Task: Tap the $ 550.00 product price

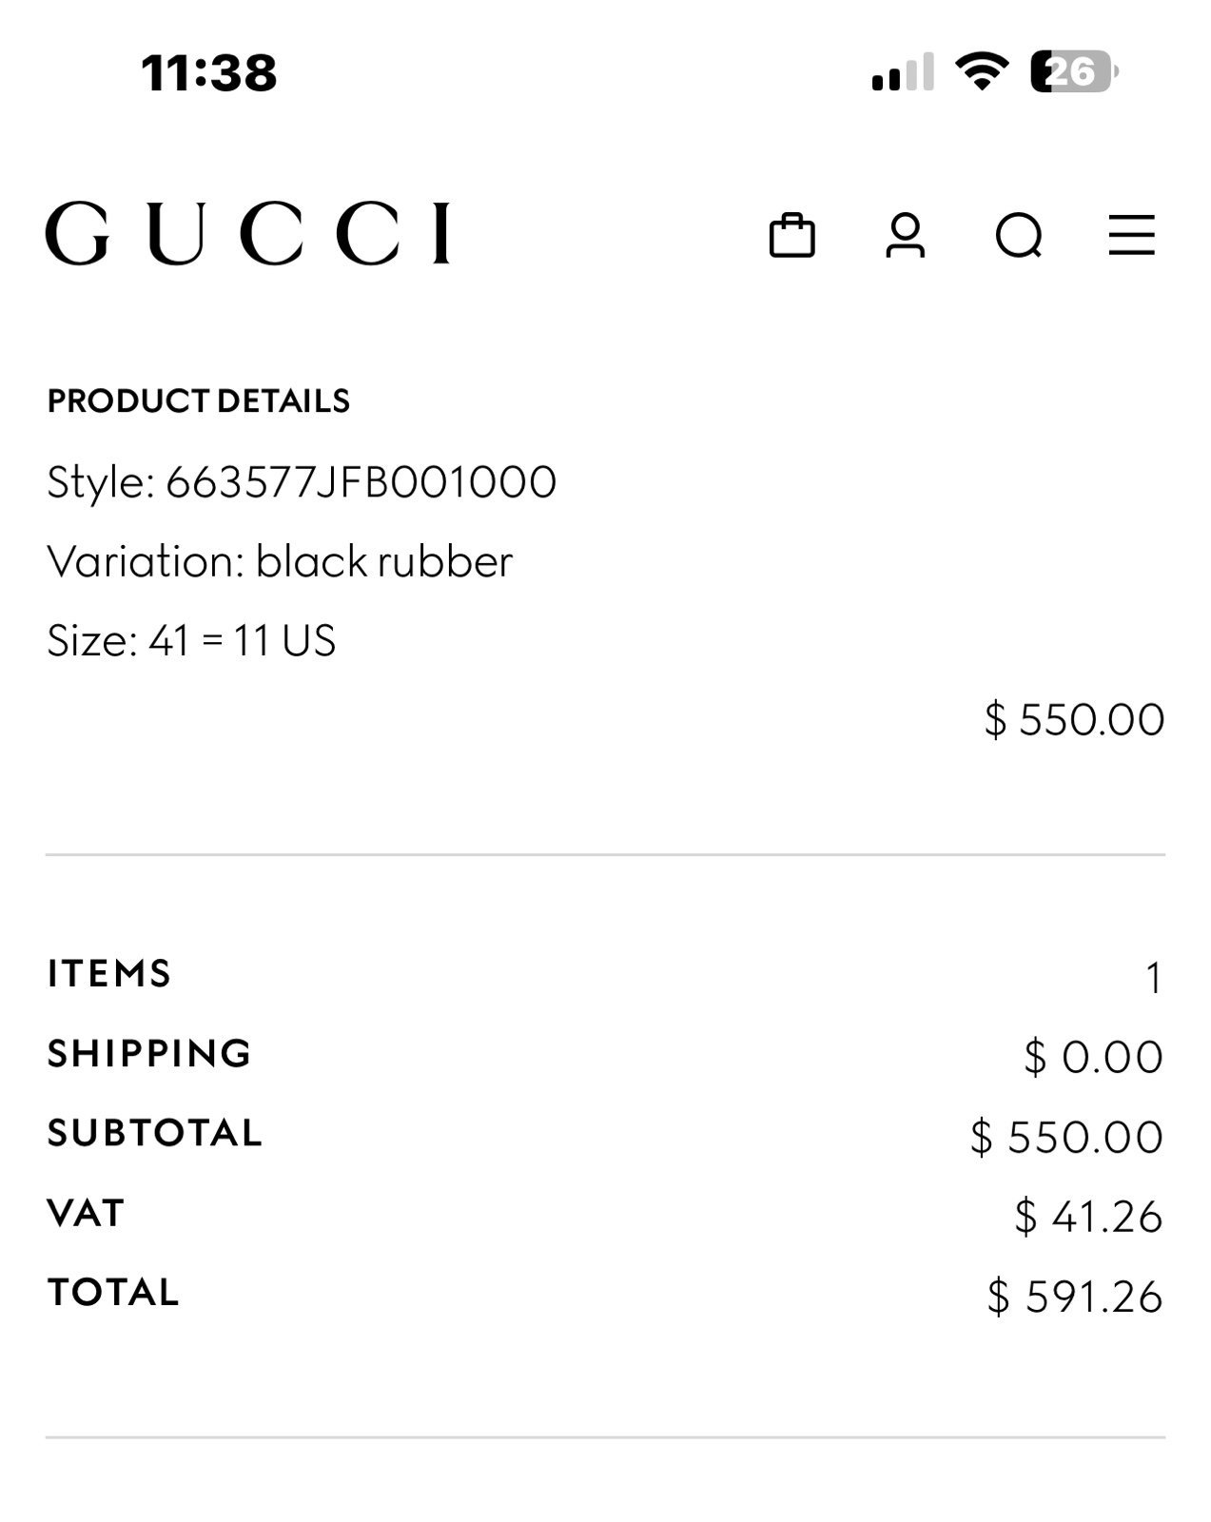Action: coord(1074,719)
